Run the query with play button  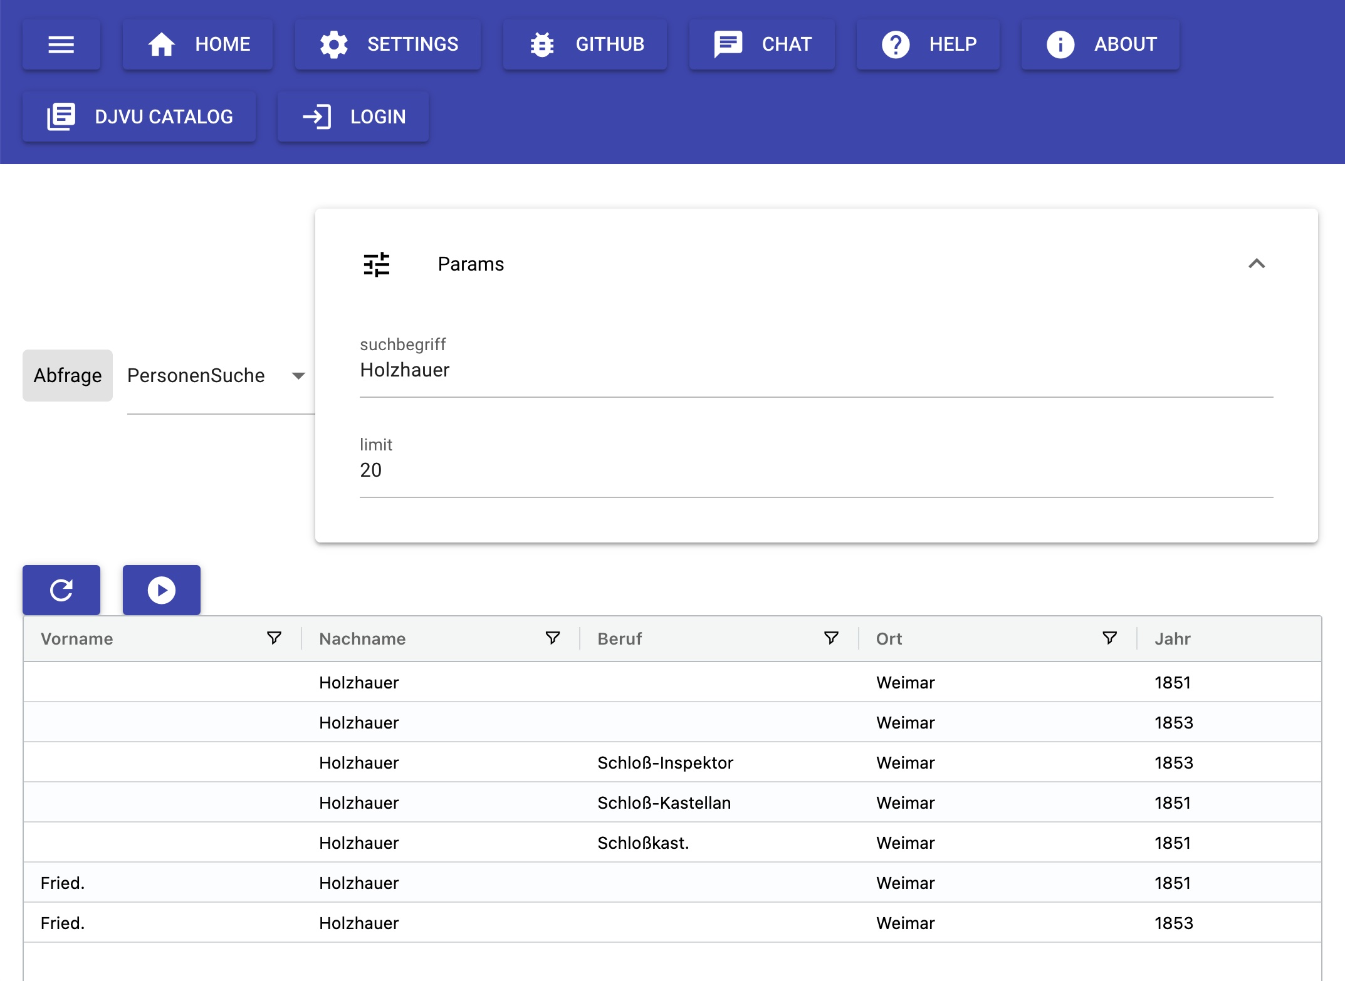point(161,590)
